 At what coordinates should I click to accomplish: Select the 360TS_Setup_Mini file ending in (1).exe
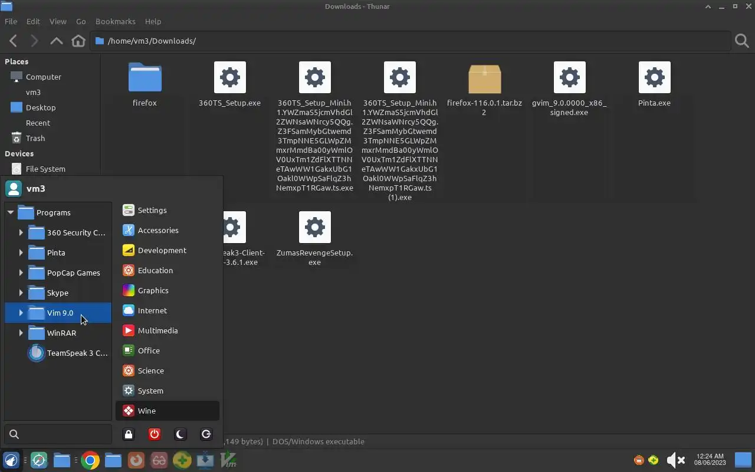[400, 77]
